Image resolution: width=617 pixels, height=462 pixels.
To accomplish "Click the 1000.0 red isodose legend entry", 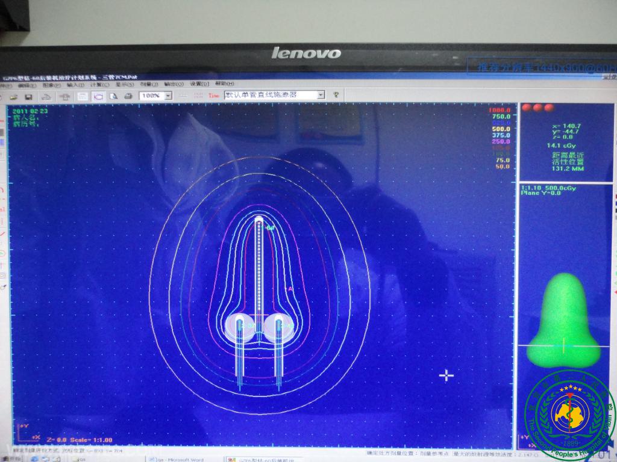I will 500,111.
